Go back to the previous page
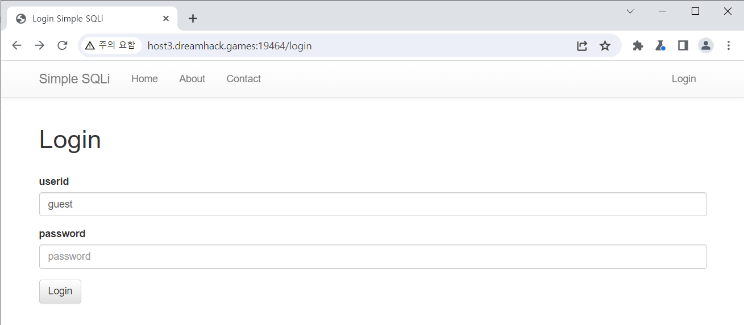Screen dimensions: 744x325 16,46
